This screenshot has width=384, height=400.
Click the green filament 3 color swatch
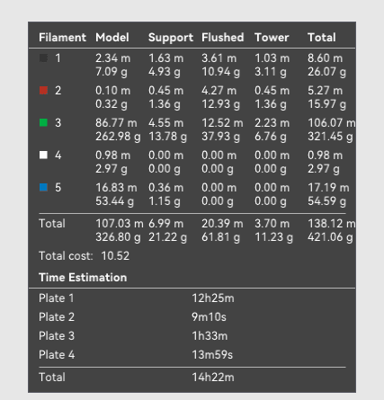coord(43,122)
